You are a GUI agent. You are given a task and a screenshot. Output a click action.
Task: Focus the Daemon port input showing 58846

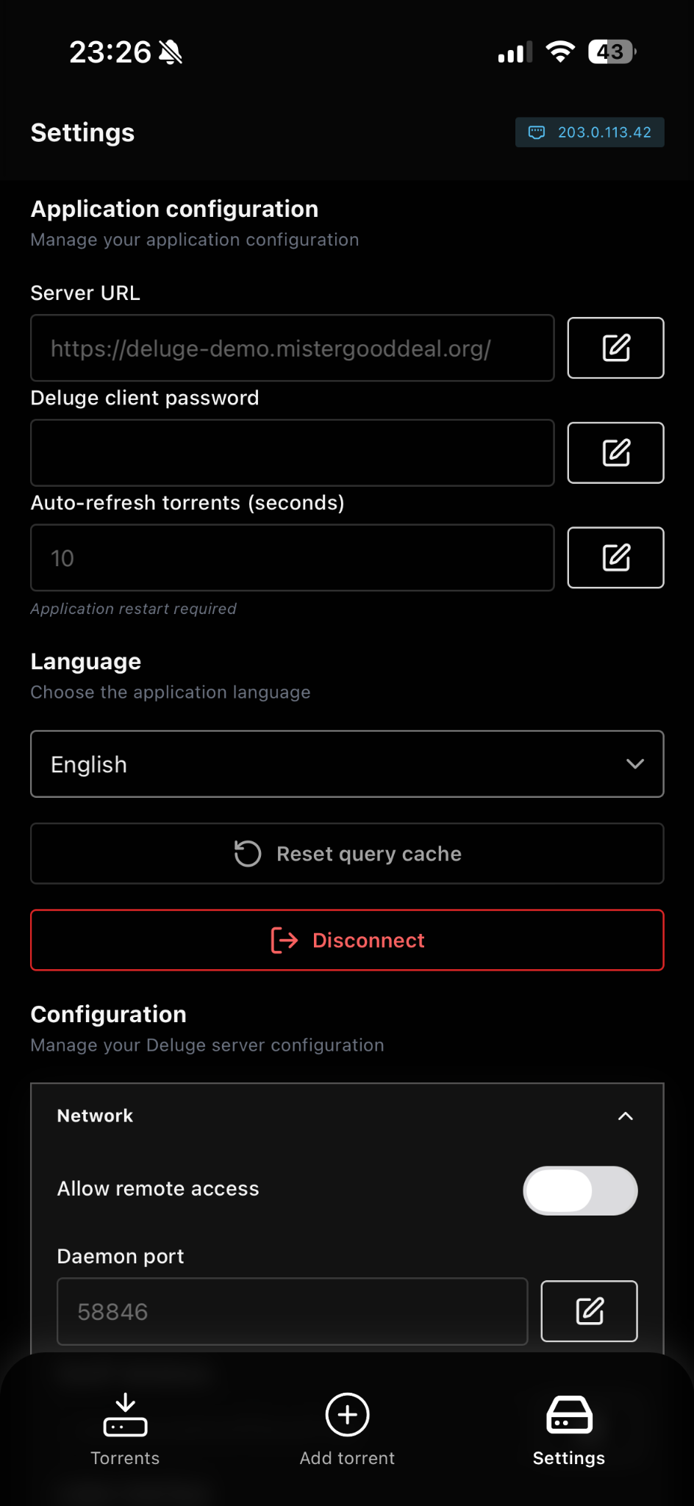pos(292,1311)
